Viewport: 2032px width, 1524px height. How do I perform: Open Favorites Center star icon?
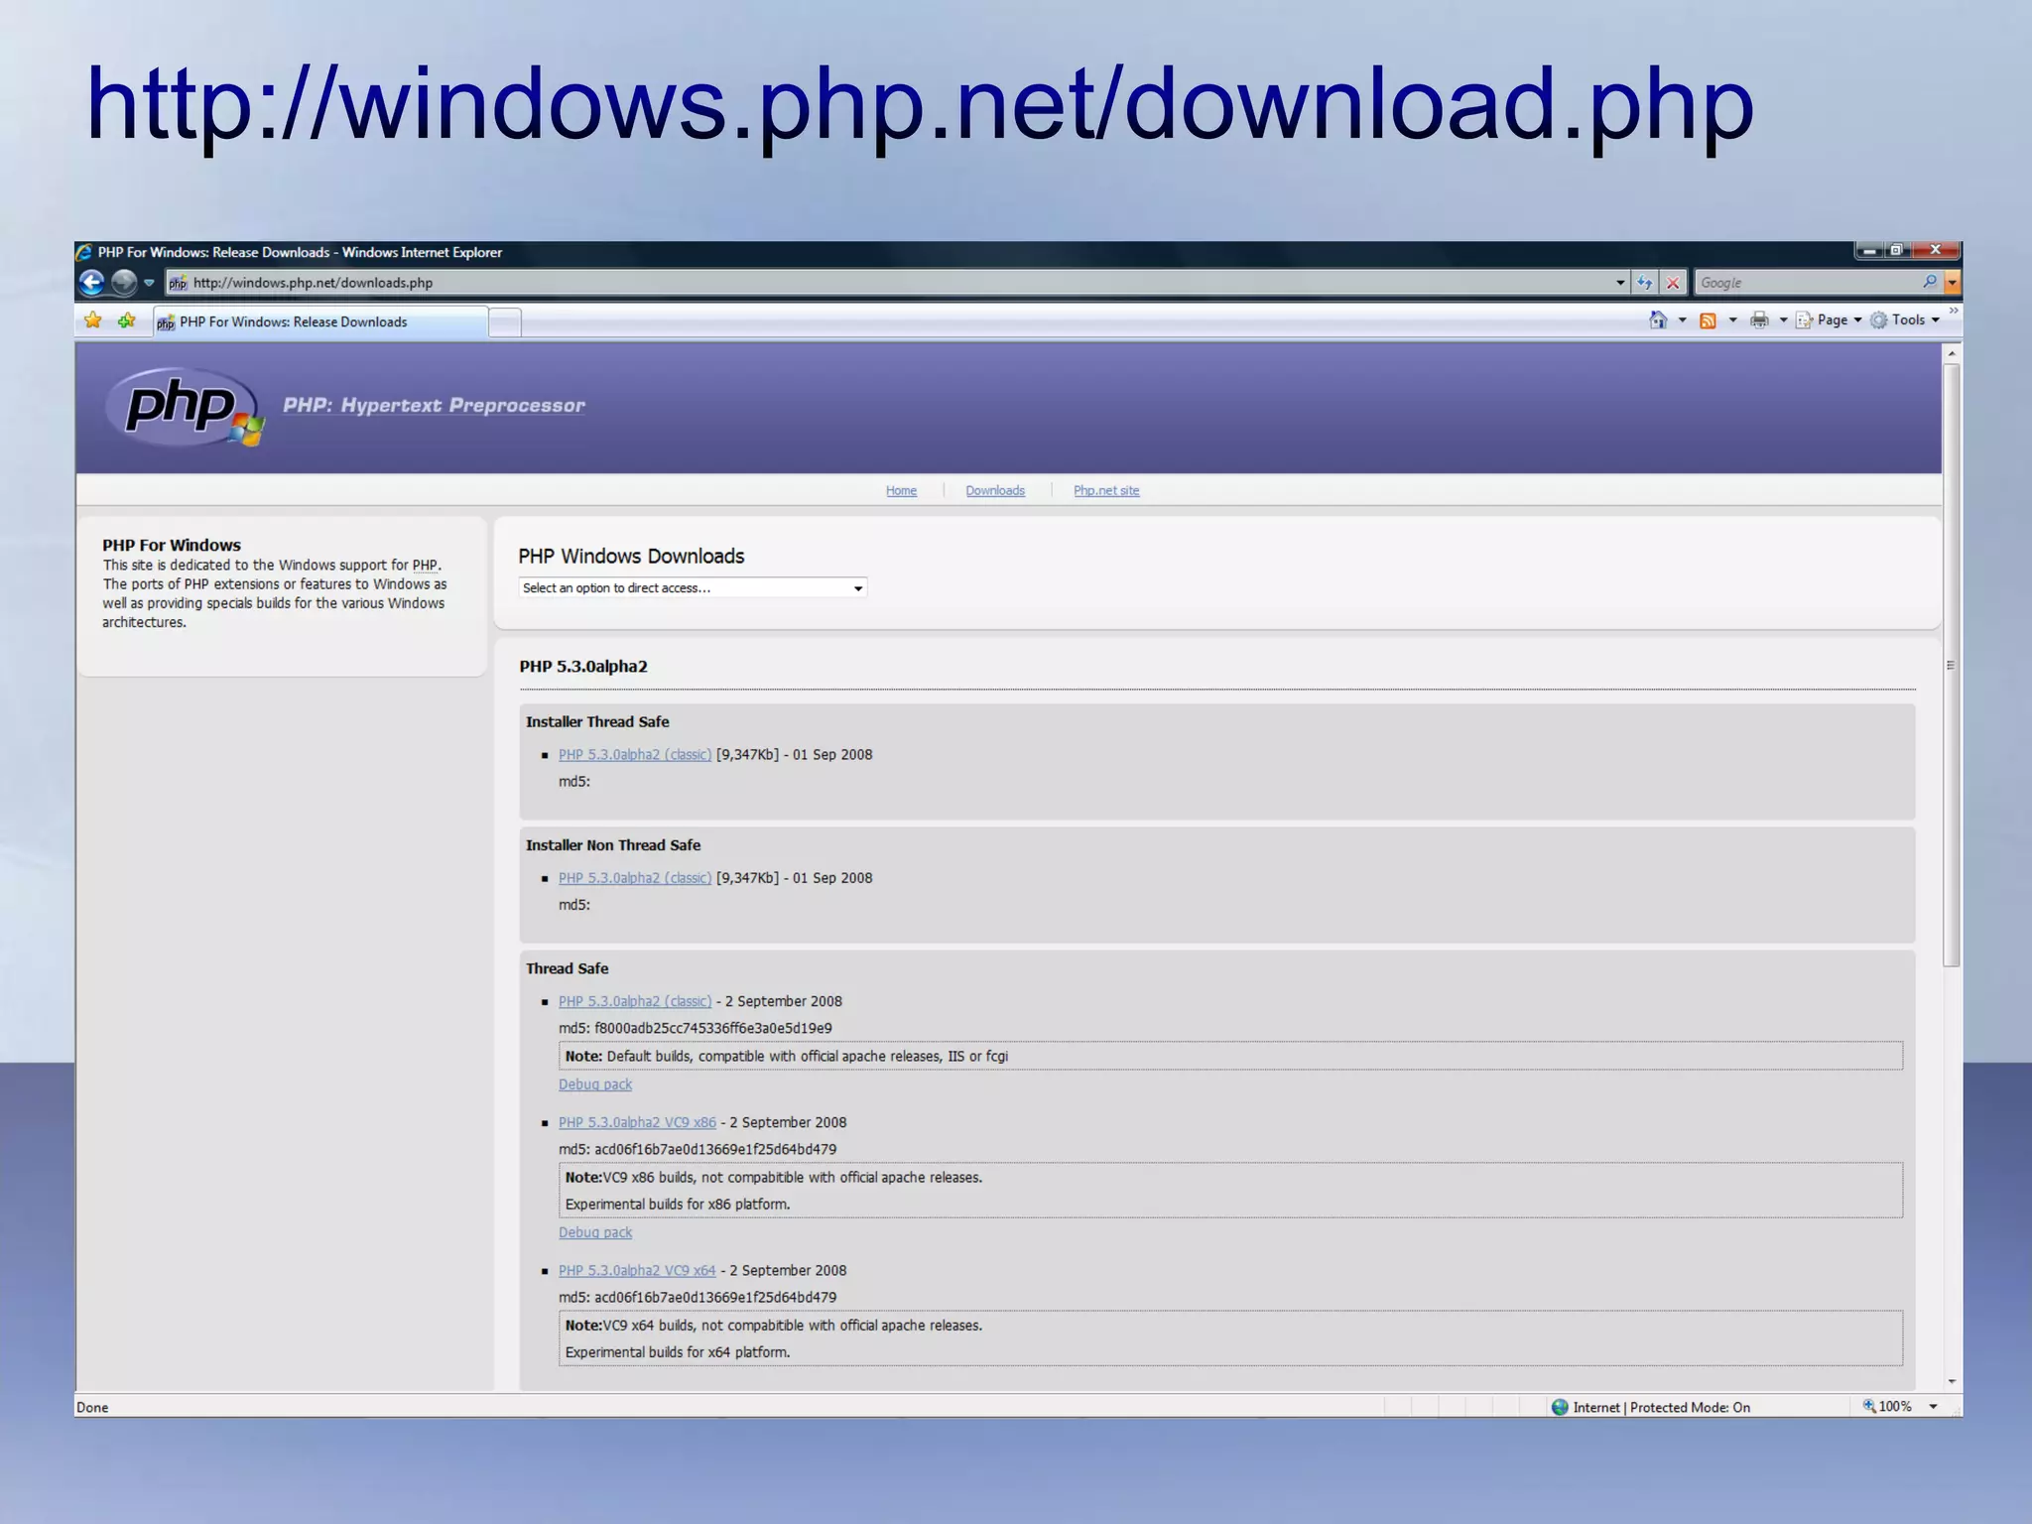[93, 320]
